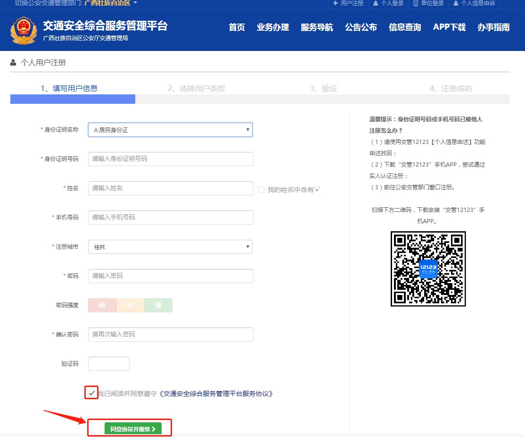525x437 pixels.
Task: Click the 12123 app QR code
Action: [x=428, y=269]
